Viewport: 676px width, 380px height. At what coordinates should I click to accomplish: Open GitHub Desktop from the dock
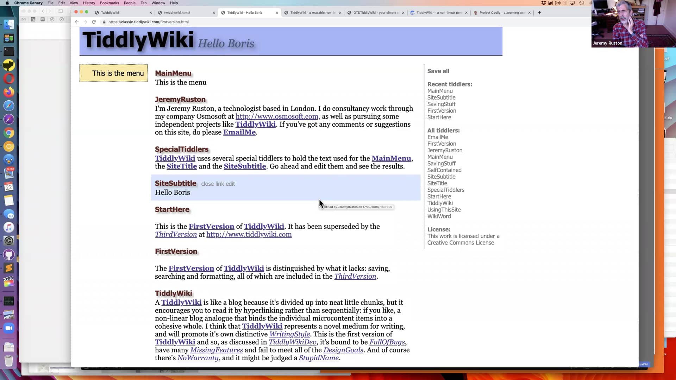click(9, 255)
